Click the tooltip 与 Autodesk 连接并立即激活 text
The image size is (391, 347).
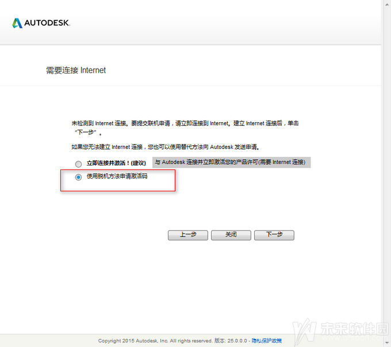231,162
